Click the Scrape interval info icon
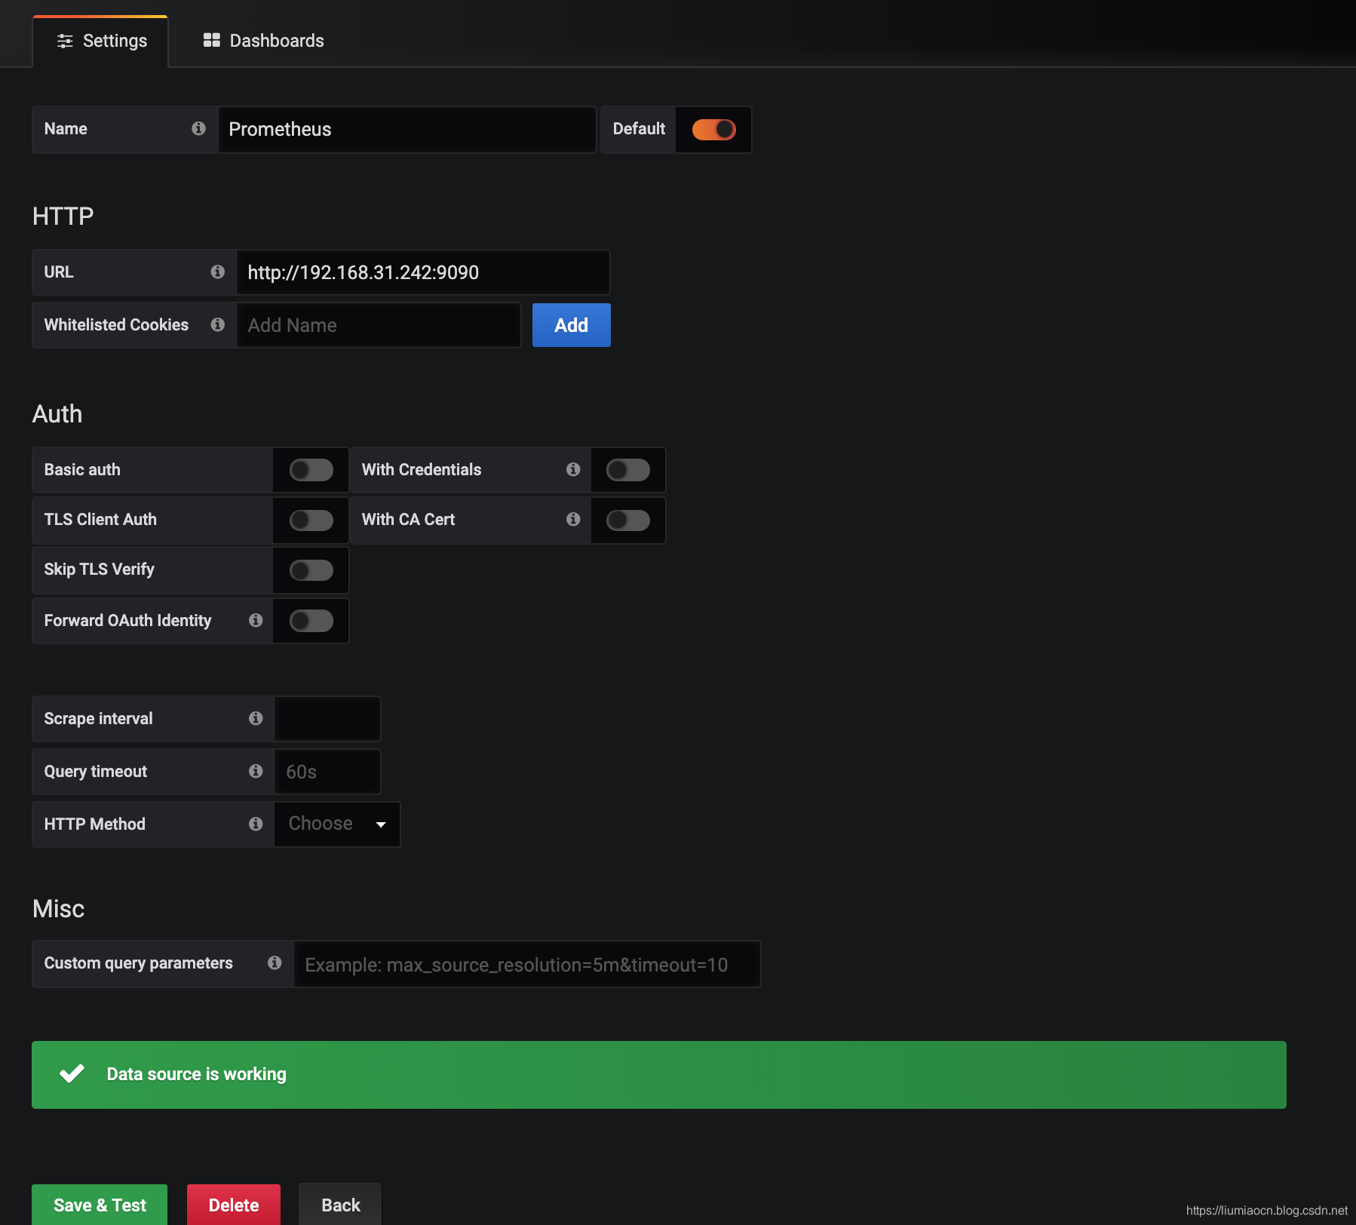The image size is (1356, 1225). coord(256,718)
